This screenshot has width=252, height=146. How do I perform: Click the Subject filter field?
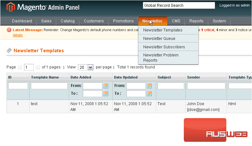click(171, 86)
